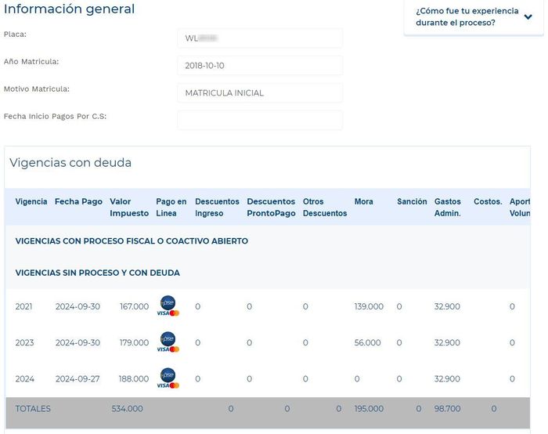This screenshot has height=434, width=548.
Task: Click the Año Matricula field showing 2018-10-10
Action: pyautogui.click(x=260, y=66)
